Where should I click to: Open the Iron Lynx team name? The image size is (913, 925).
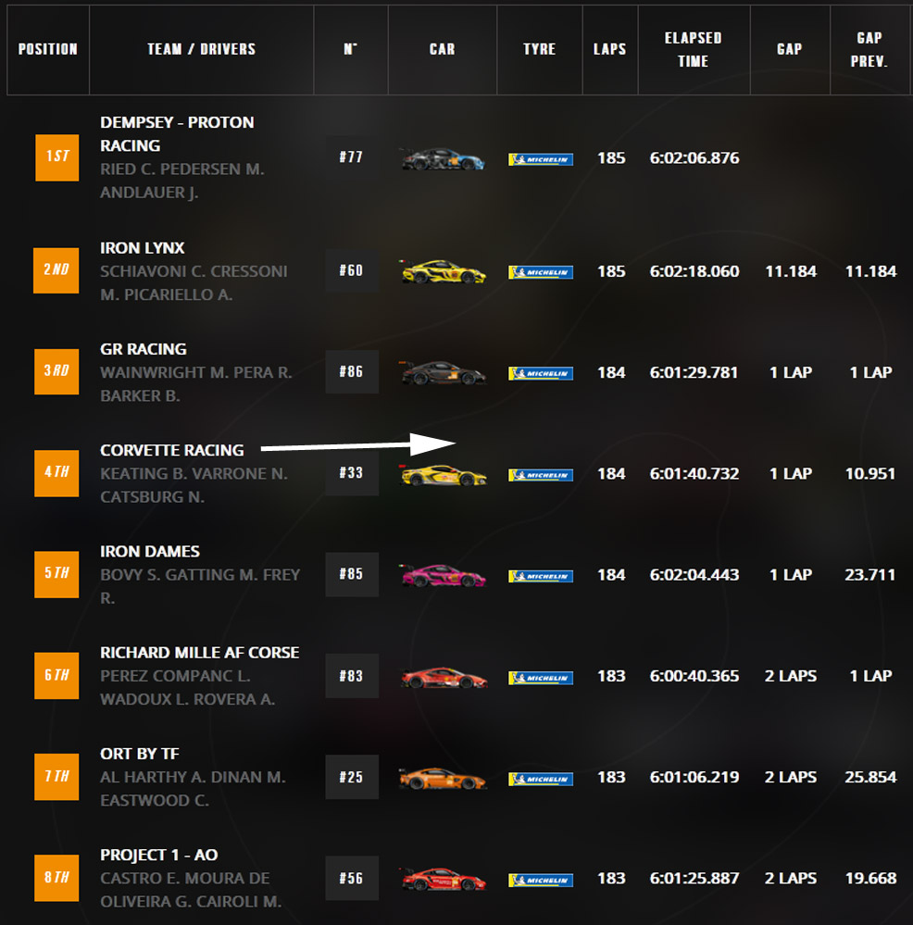pos(143,248)
